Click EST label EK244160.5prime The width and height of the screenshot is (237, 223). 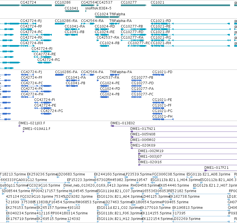109,174
